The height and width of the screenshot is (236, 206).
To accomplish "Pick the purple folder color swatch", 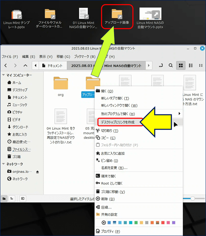I will click(x=174, y=223).
